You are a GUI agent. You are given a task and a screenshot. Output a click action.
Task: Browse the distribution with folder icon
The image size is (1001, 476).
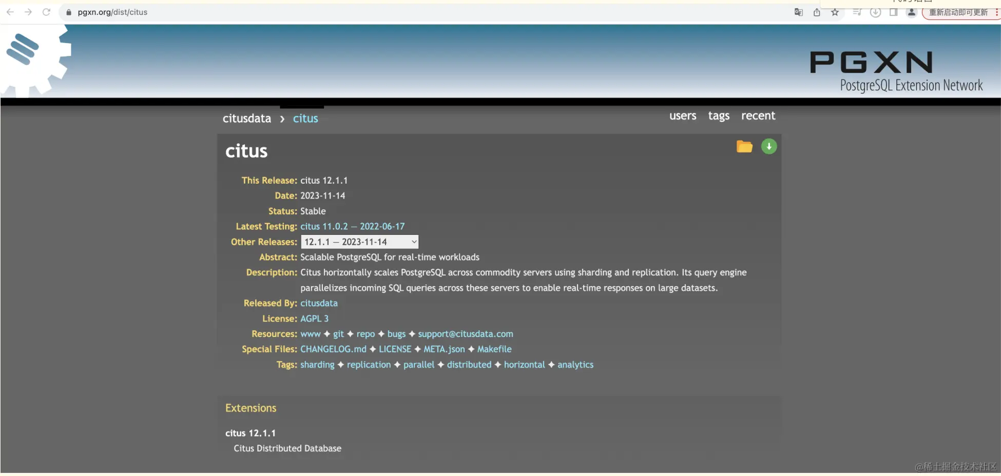tap(744, 147)
